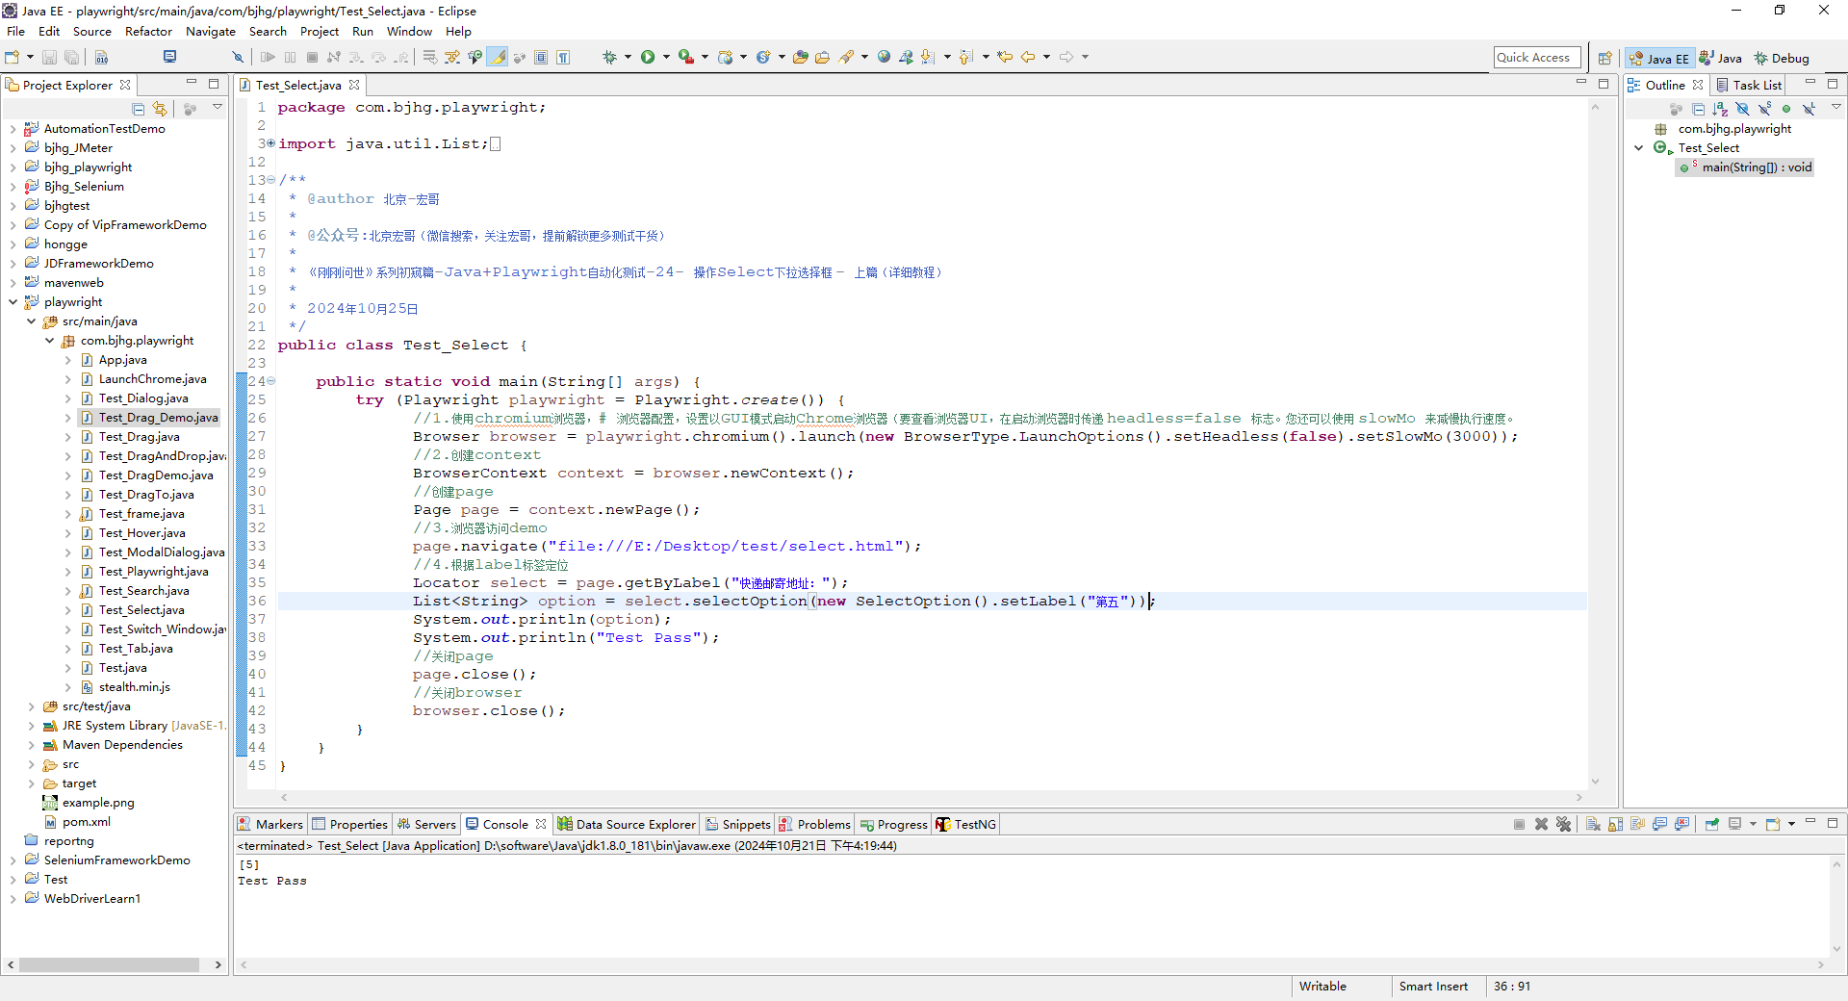
Task: Toggle Hide Static Members in Outline
Action: (1764, 109)
